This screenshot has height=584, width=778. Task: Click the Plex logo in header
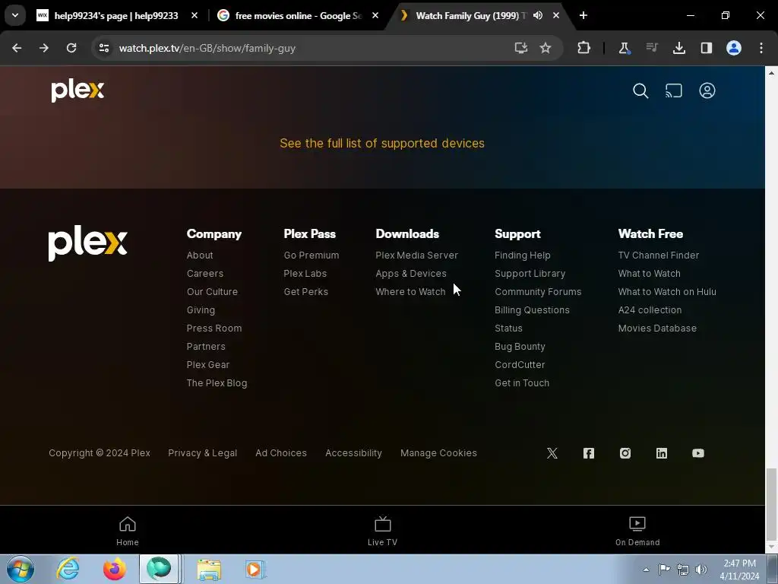(x=77, y=91)
